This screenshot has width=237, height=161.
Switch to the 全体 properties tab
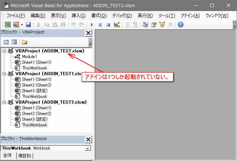tap(7, 155)
